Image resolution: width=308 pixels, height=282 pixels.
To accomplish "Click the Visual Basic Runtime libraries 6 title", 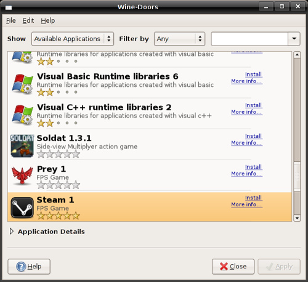I will tap(108, 76).
